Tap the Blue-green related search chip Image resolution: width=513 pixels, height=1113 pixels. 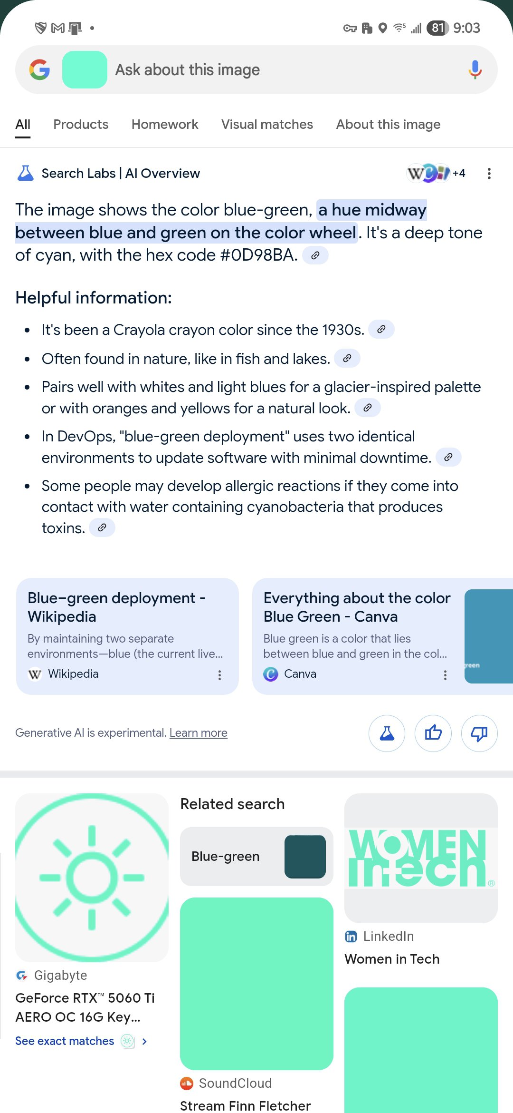click(256, 857)
